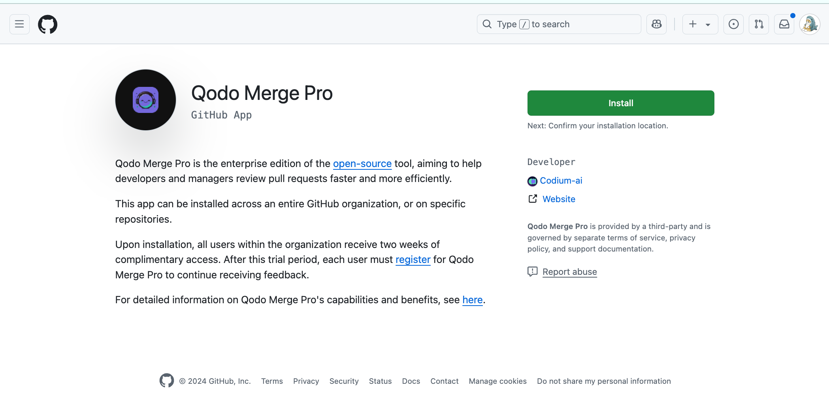Open the pull requests icon
This screenshot has width=829, height=413.
tap(759, 24)
